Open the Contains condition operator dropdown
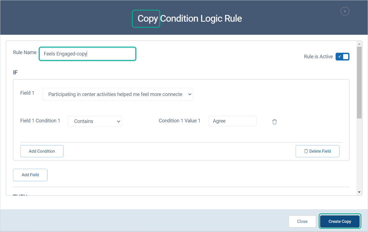This screenshot has height=232, width=368. pos(95,121)
